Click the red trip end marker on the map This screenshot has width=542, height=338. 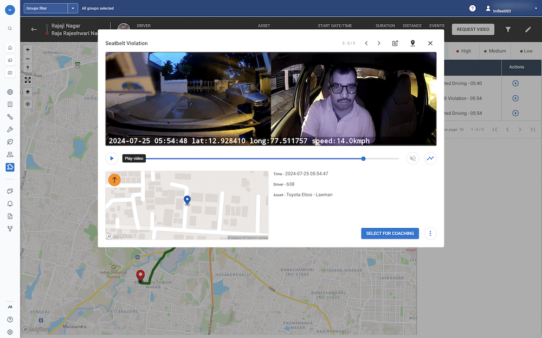pos(140,276)
